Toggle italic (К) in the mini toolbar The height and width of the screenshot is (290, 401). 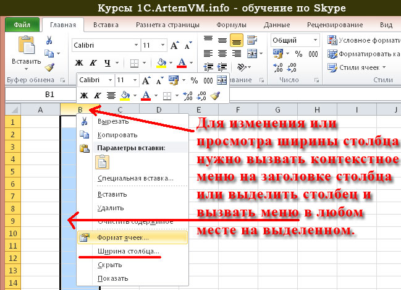point(96,95)
